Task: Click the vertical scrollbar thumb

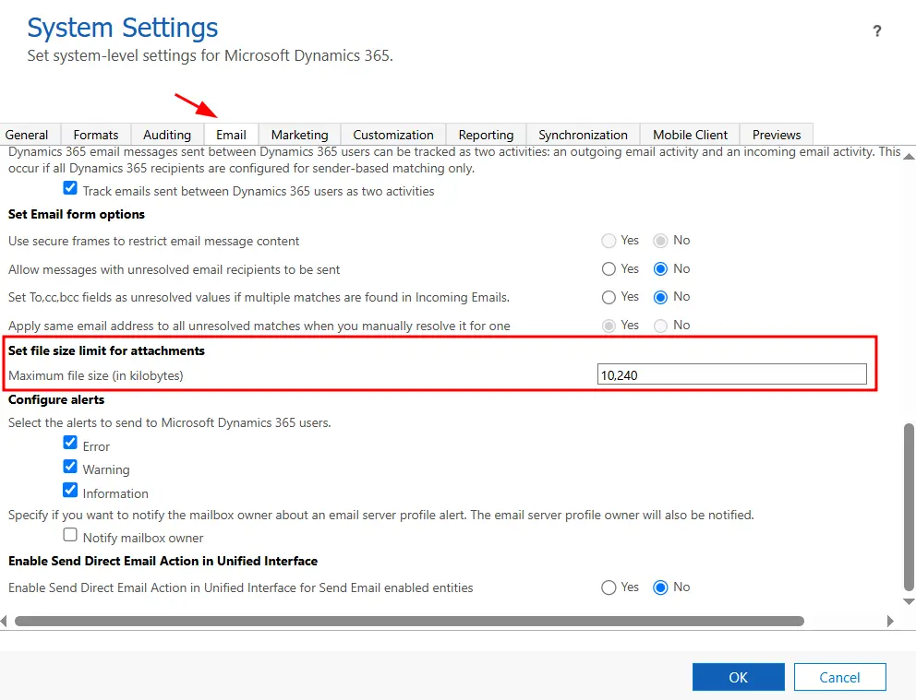Action: pyautogui.click(x=909, y=507)
